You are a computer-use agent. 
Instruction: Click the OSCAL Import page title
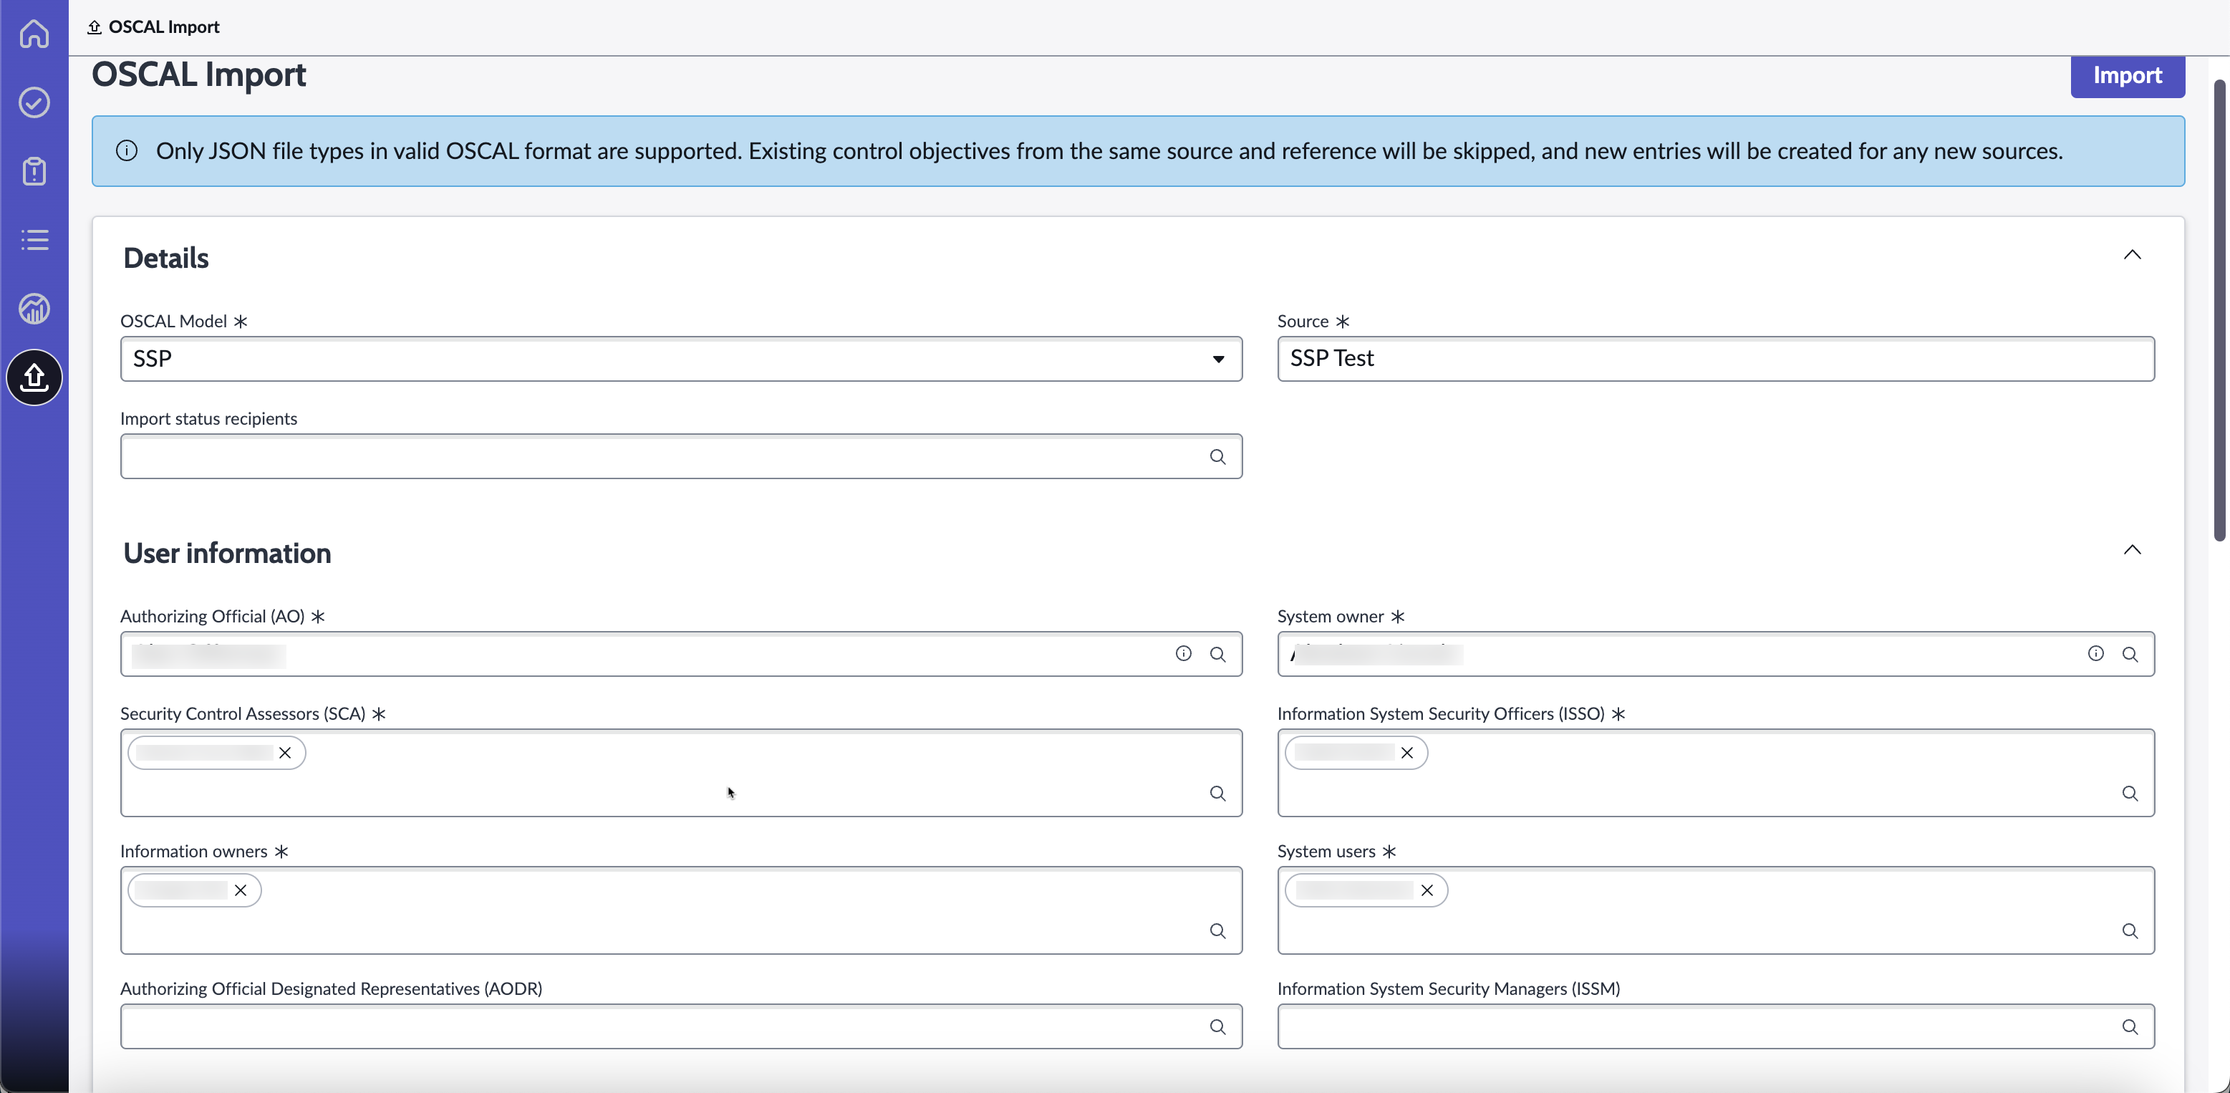198,75
